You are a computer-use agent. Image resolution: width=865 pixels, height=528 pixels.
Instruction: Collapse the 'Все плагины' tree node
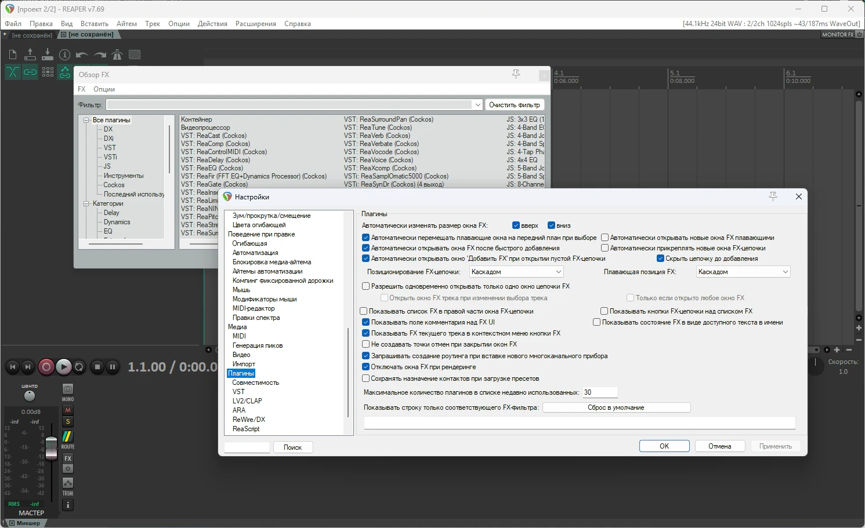[x=86, y=121]
